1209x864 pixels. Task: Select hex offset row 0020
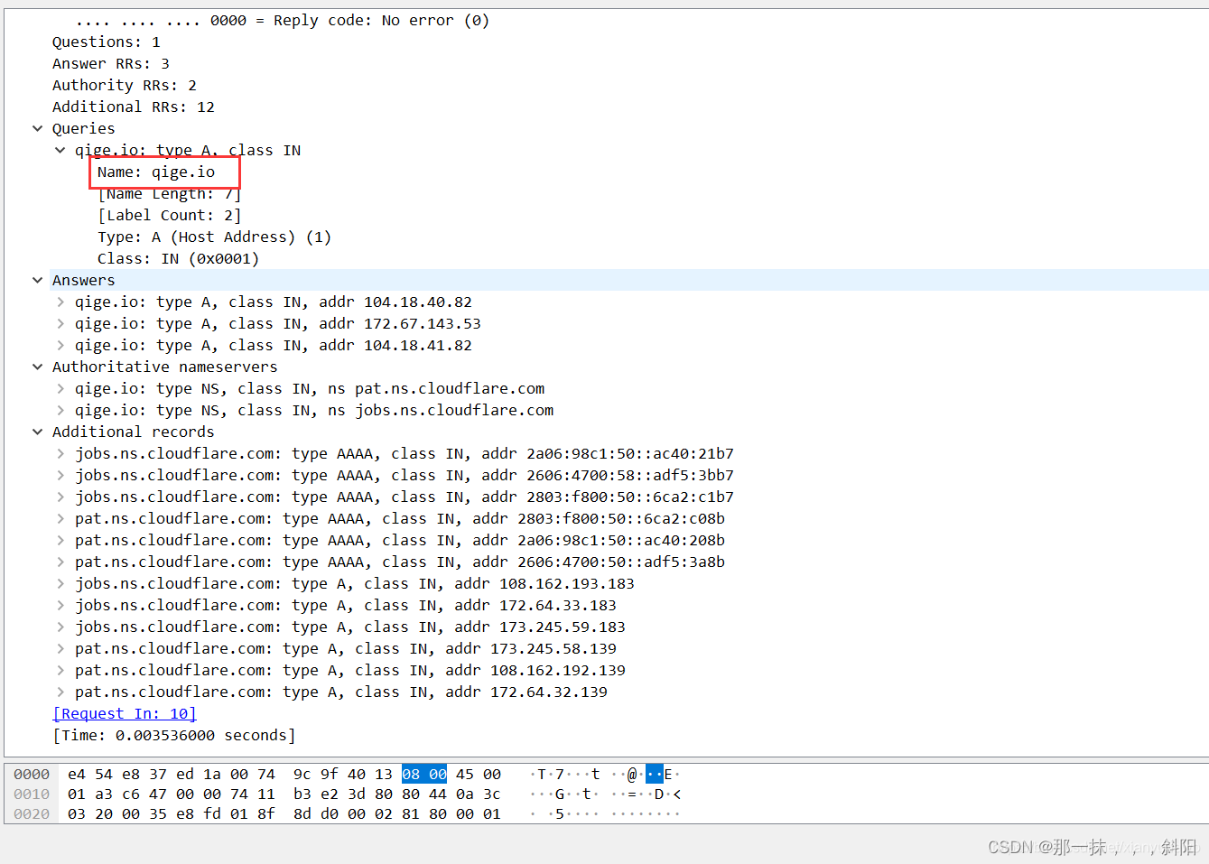click(x=32, y=814)
